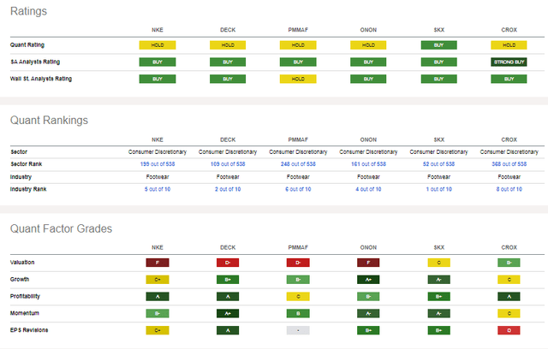The image size is (548, 349).
Task: Click the Quant Factor Grades section heading
Action: (61, 228)
